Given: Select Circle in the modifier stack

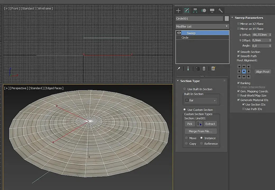Looking at the screenshot, I should 185,38.
